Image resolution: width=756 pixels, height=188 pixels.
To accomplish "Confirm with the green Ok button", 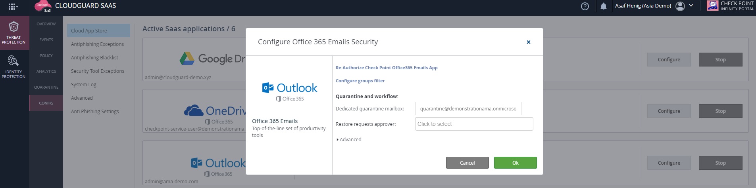I will click(x=515, y=163).
